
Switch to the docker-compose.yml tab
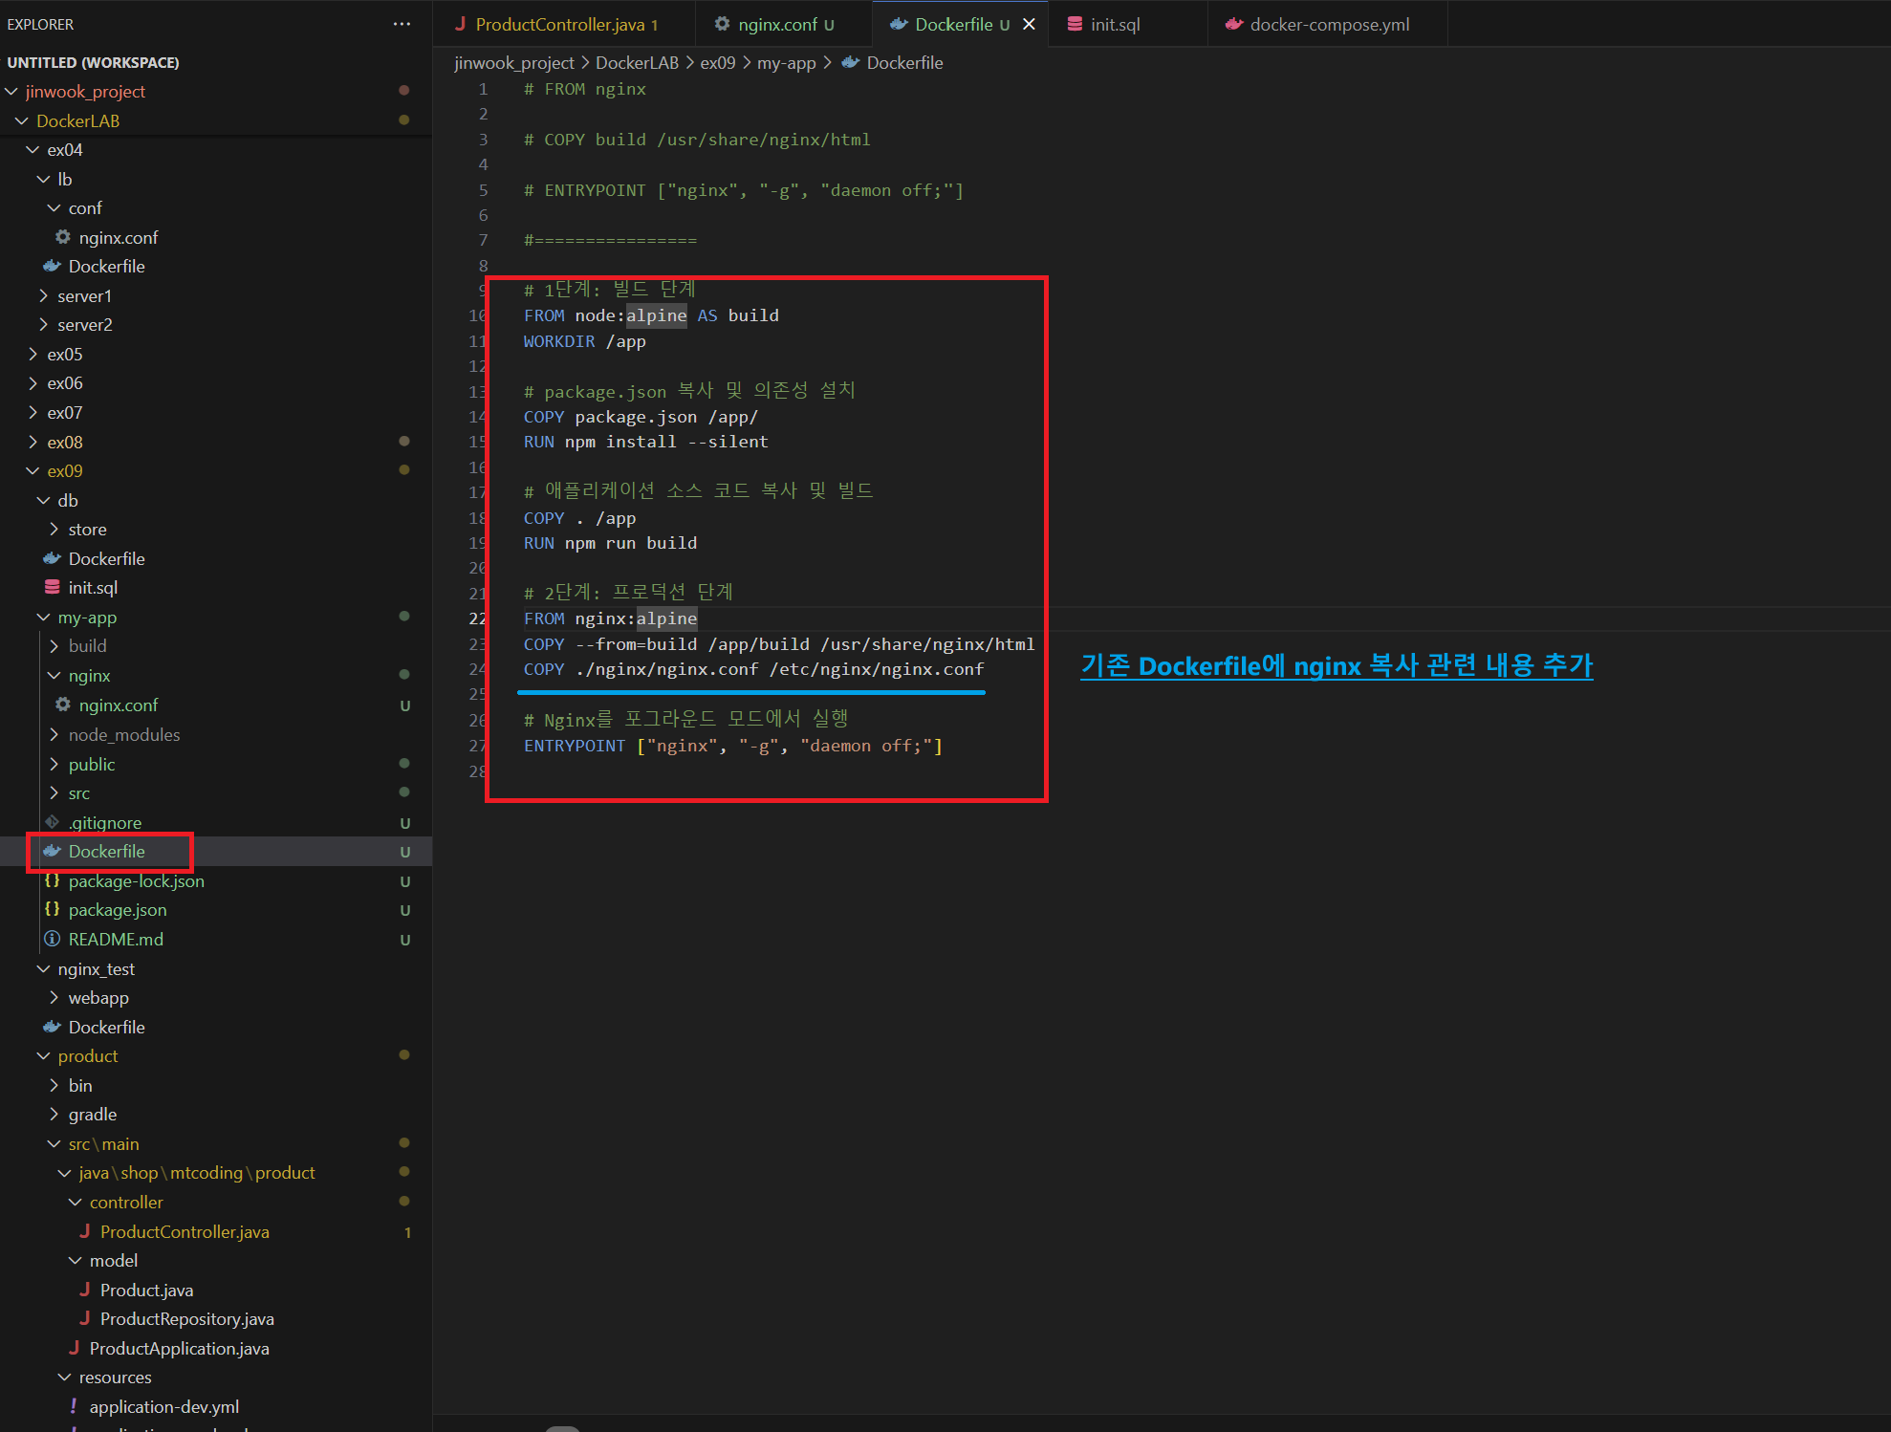[1328, 25]
